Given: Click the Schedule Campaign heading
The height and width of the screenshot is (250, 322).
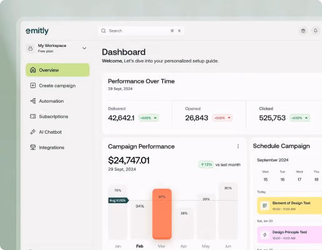Looking at the screenshot, I should (281, 146).
